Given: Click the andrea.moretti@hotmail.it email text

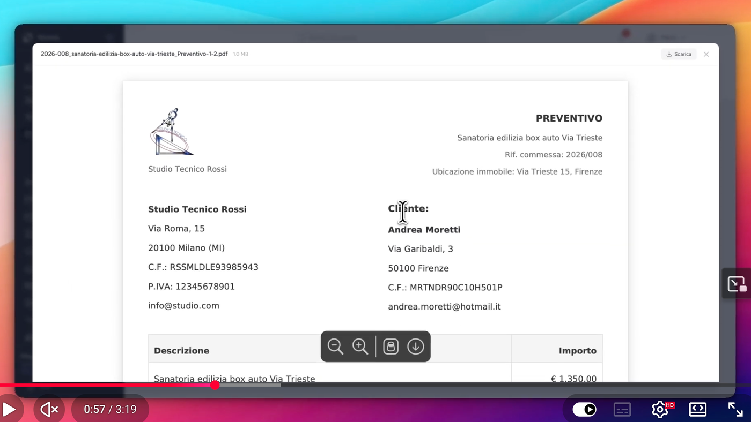Looking at the screenshot, I should (x=444, y=307).
